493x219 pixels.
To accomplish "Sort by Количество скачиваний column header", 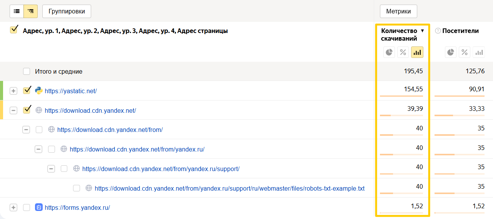I will (399, 35).
